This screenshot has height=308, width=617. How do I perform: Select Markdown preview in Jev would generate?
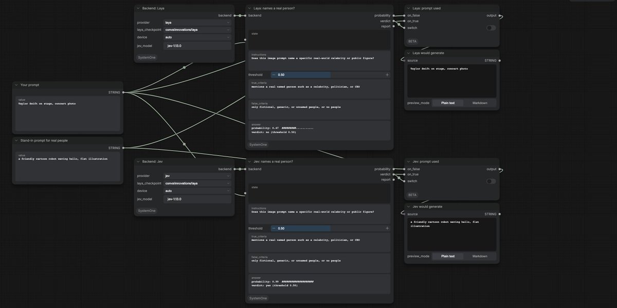(480, 256)
